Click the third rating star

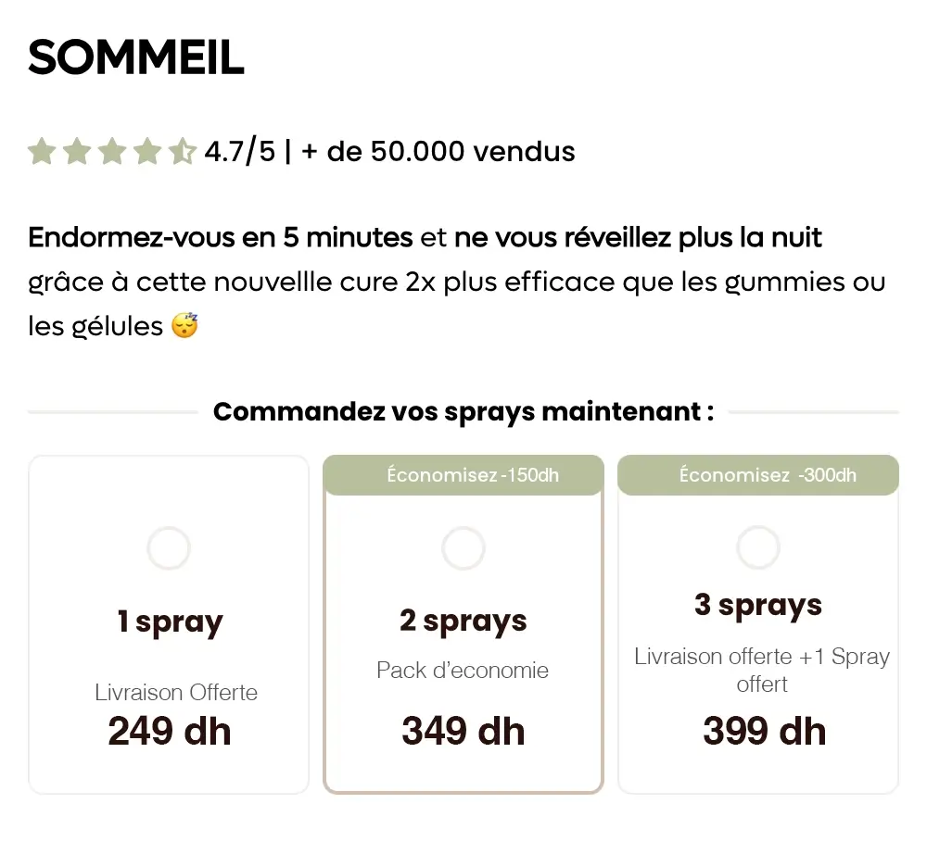point(112,151)
